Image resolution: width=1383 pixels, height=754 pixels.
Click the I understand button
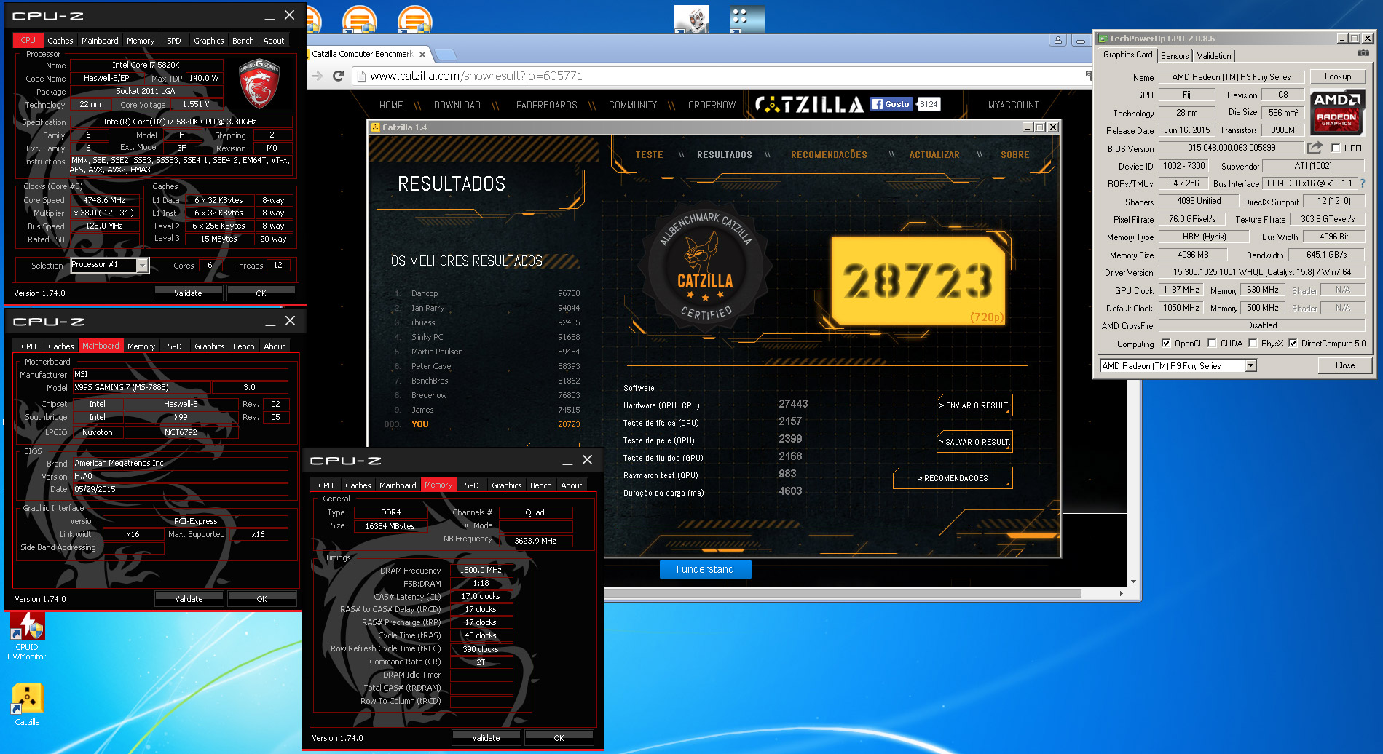[705, 569]
